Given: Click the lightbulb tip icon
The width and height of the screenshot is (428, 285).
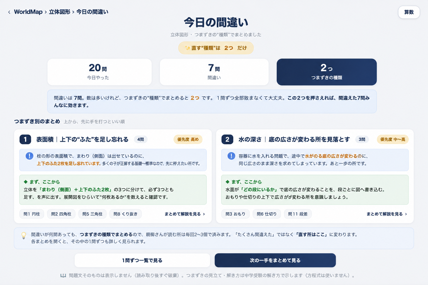Looking at the screenshot, I should [24, 235].
